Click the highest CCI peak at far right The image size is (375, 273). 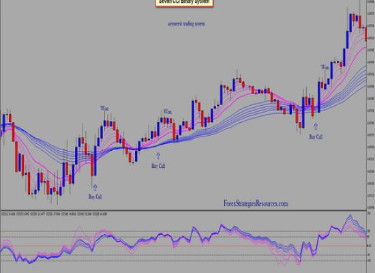pos(350,216)
